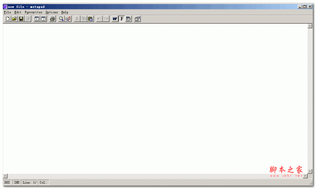
Task: Paste from clipboard icon
Action: [x=91, y=19]
